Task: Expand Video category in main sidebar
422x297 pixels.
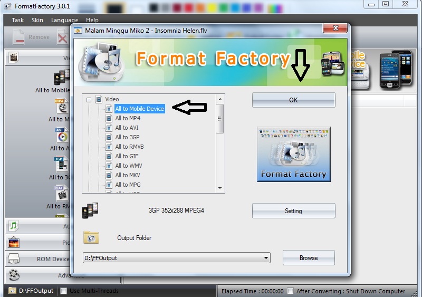Action: tap(37, 58)
